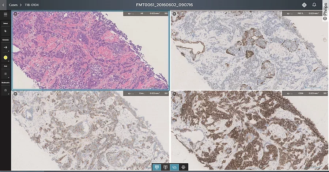Toggle the link viewports button in bottom toolbar
This screenshot has width=329, height=172.
point(174,167)
